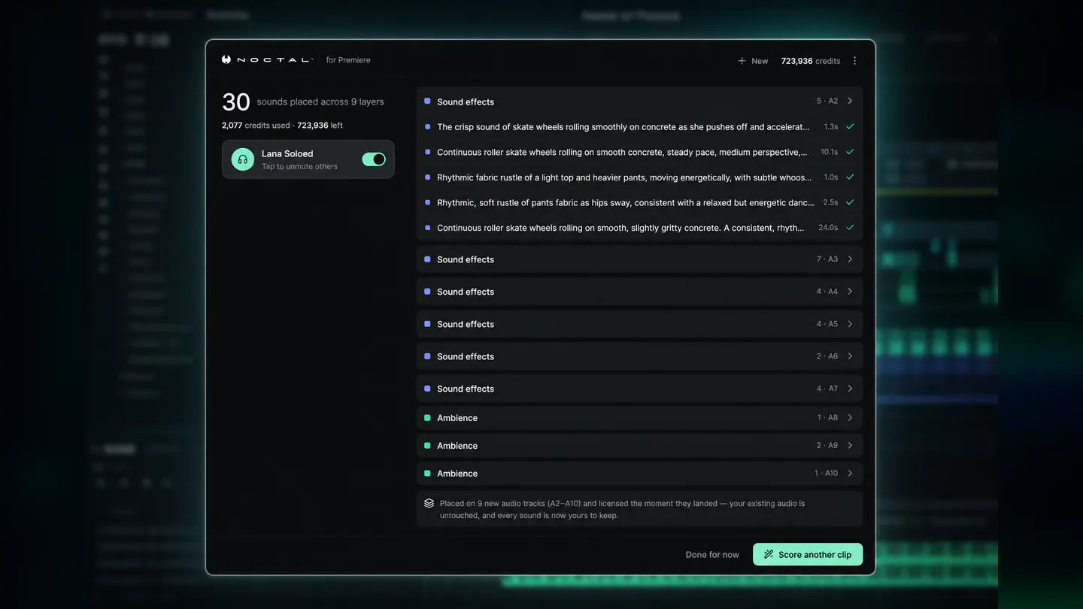Click the '24.0s' duration value
This screenshot has width=1083, height=609.
pos(828,228)
